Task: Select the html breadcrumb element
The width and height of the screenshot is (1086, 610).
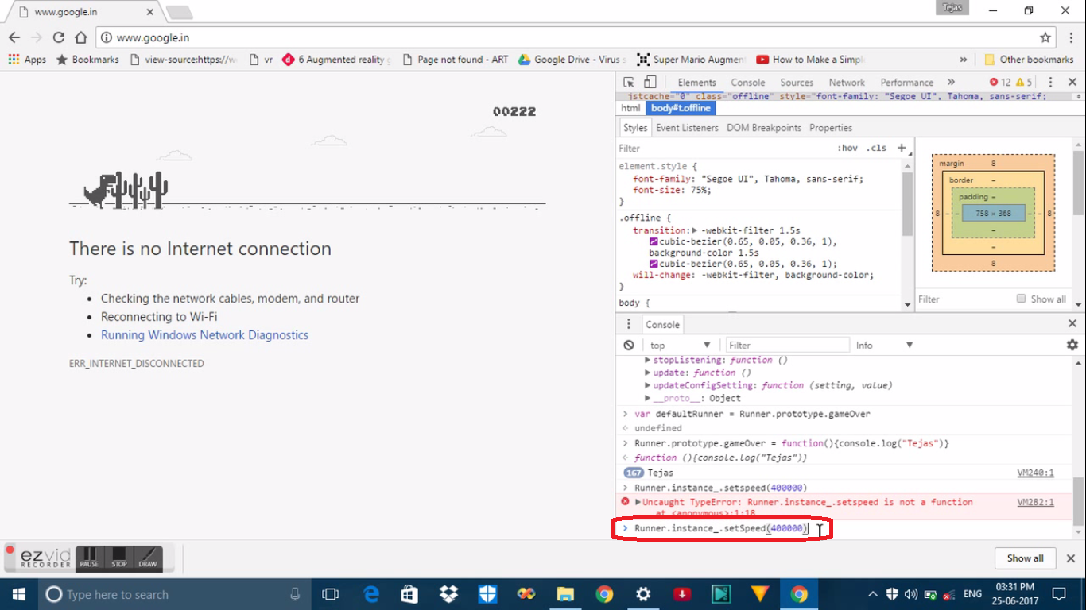Action: (x=630, y=108)
